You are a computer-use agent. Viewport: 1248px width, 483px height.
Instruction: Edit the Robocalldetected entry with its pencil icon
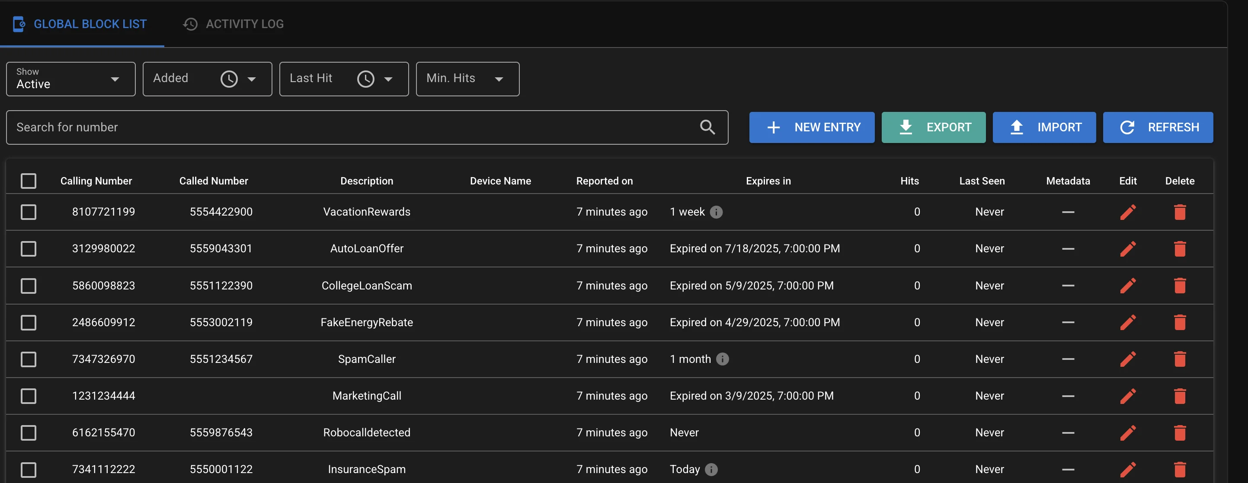point(1128,432)
